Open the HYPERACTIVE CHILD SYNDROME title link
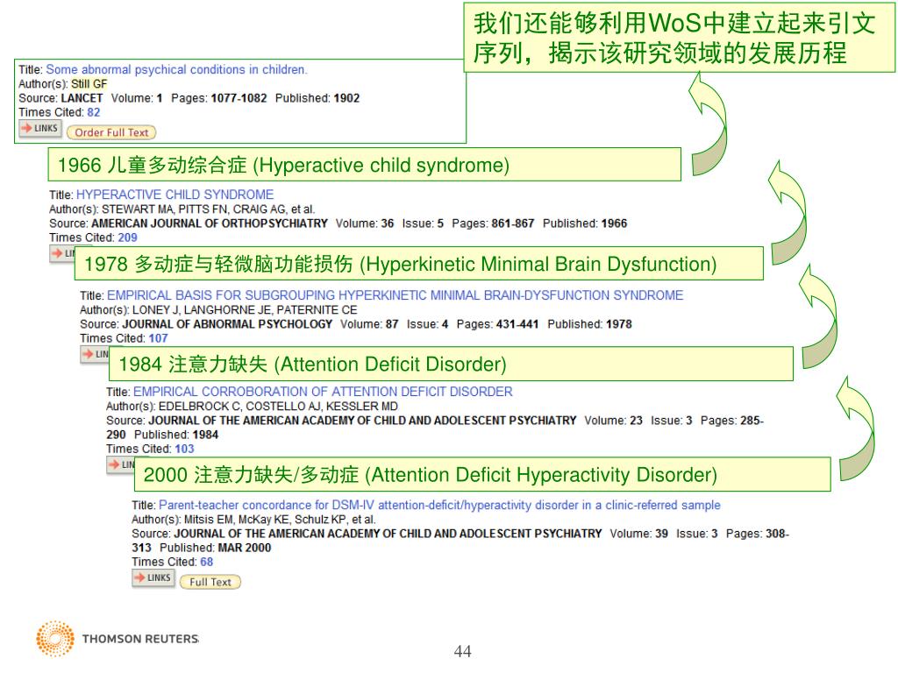Image resolution: width=898 pixels, height=673 pixels. 175,195
